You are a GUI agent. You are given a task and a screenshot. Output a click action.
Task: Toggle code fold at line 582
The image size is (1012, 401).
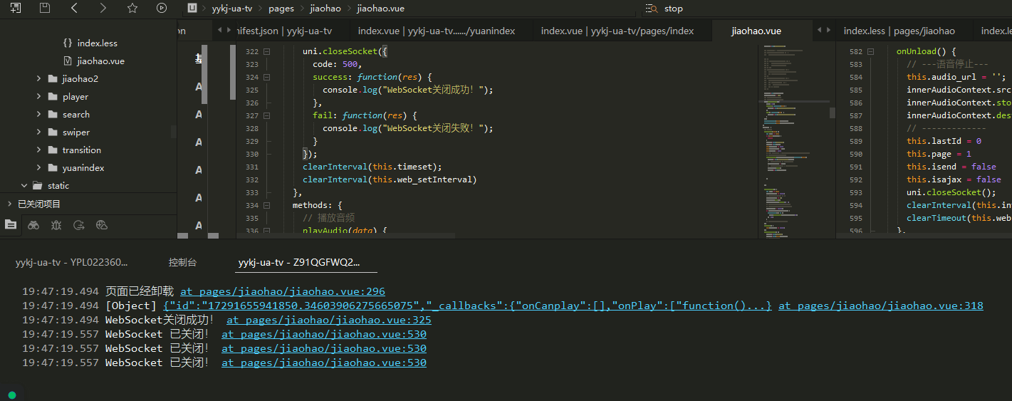(x=871, y=52)
